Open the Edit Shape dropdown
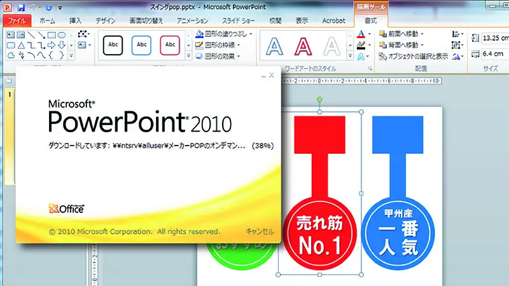Screen dimensions: 509x286 (x=84, y=34)
